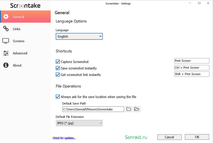
Task: Click the Print Screen shortcut field
Action: click(x=192, y=61)
